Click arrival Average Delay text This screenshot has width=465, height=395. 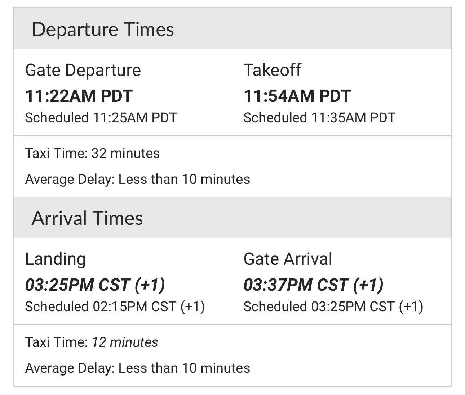[137, 368]
